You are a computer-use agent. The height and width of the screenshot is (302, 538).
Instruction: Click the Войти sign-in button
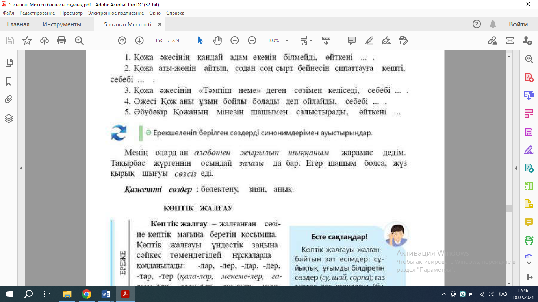point(518,24)
